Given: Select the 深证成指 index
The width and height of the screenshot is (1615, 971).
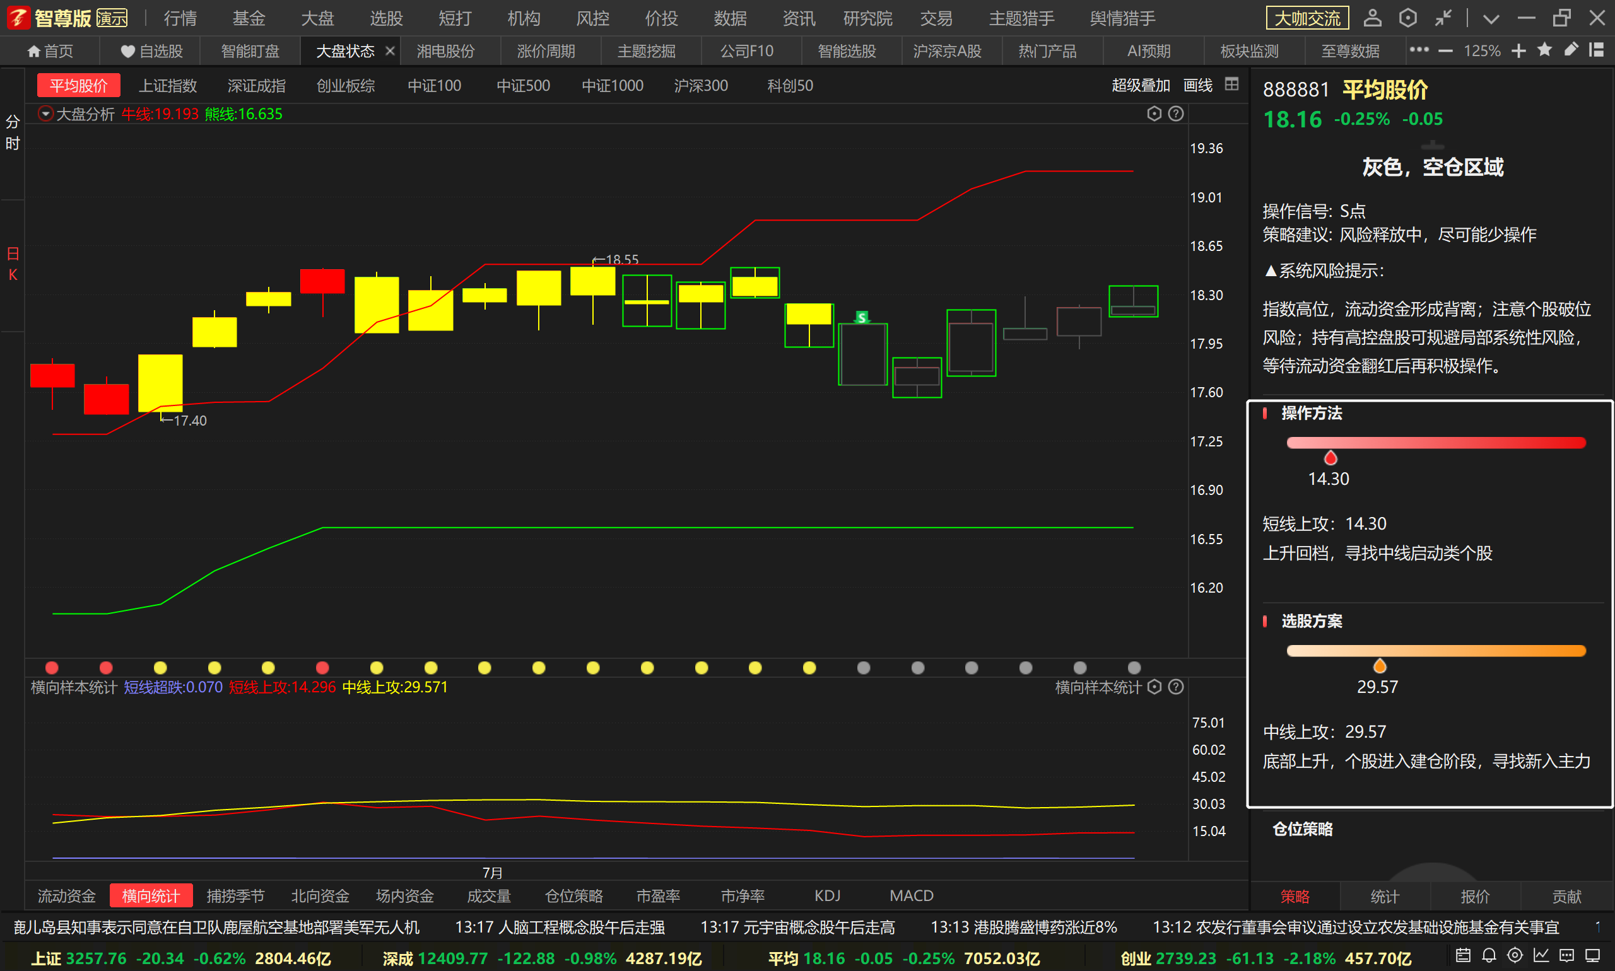Looking at the screenshot, I should click(256, 86).
